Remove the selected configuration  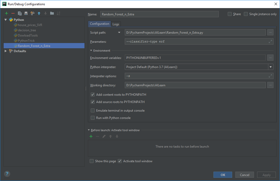pyautogui.click(x=13, y=13)
